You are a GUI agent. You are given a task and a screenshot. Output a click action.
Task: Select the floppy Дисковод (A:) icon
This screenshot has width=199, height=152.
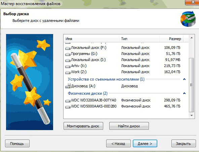[x=68, y=86]
